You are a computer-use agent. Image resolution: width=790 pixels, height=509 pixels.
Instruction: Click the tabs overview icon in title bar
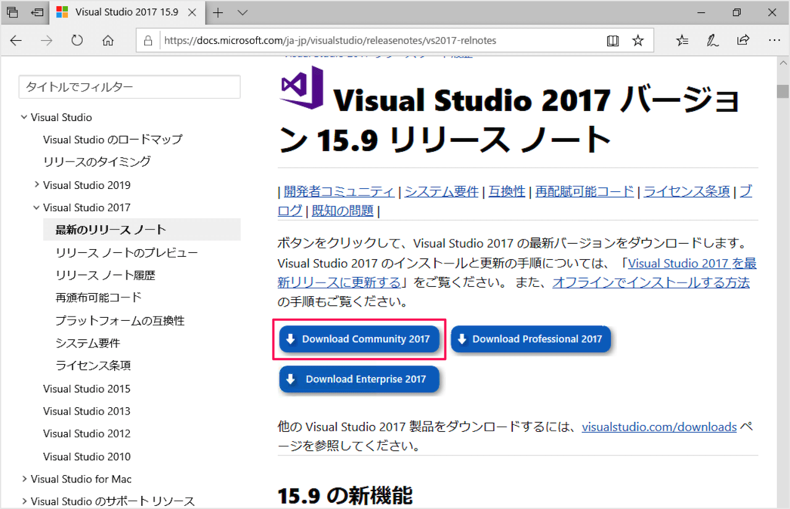click(x=12, y=12)
